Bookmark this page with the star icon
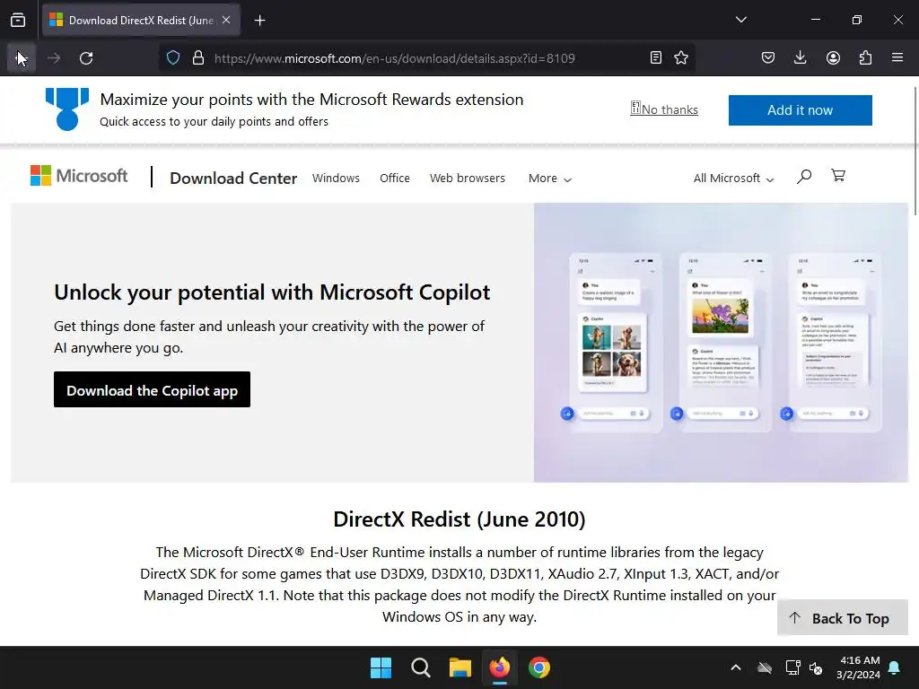This screenshot has height=689, width=919. (x=680, y=57)
